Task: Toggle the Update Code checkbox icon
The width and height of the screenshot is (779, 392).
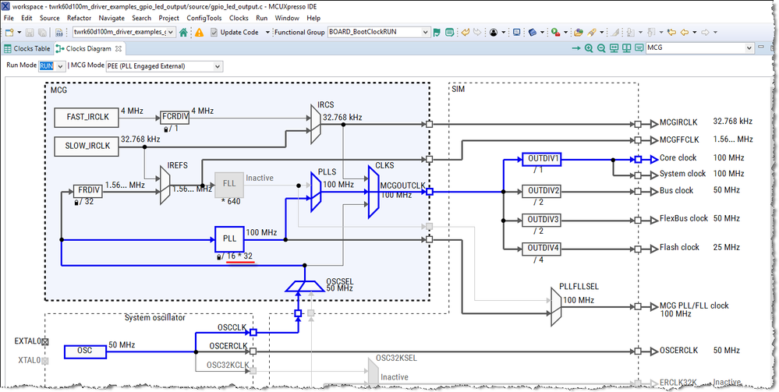Action: tap(214, 32)
